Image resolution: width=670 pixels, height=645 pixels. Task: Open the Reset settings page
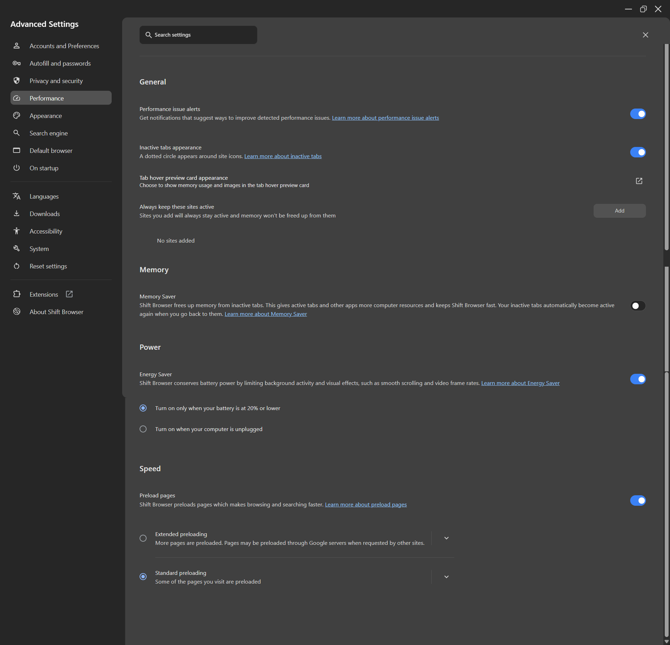[x=61, y=266]
